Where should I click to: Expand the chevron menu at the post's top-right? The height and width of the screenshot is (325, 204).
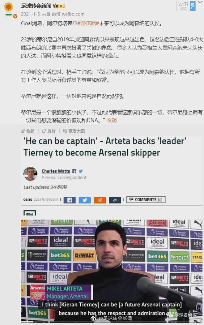pyautogui.click(x=200, y=2)
